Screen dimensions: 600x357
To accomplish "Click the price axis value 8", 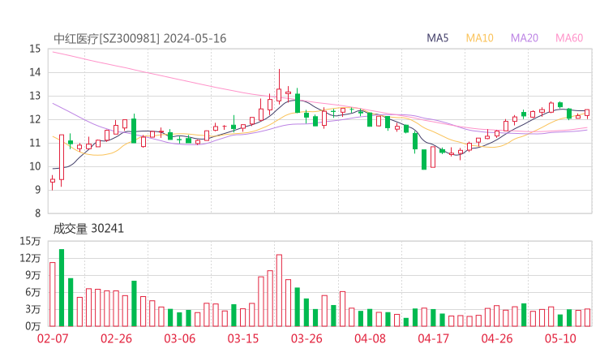I will point(37,213).
